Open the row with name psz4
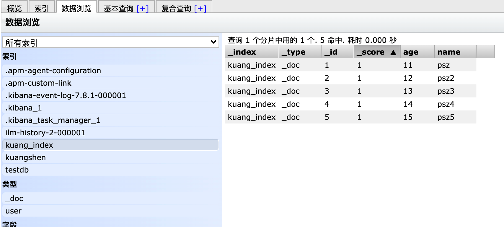The width and height of the screenshot is (504, 229). click(351, 104)
